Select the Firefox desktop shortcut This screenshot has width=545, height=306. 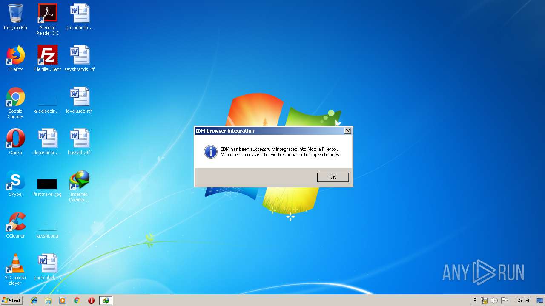click(15, 59)
